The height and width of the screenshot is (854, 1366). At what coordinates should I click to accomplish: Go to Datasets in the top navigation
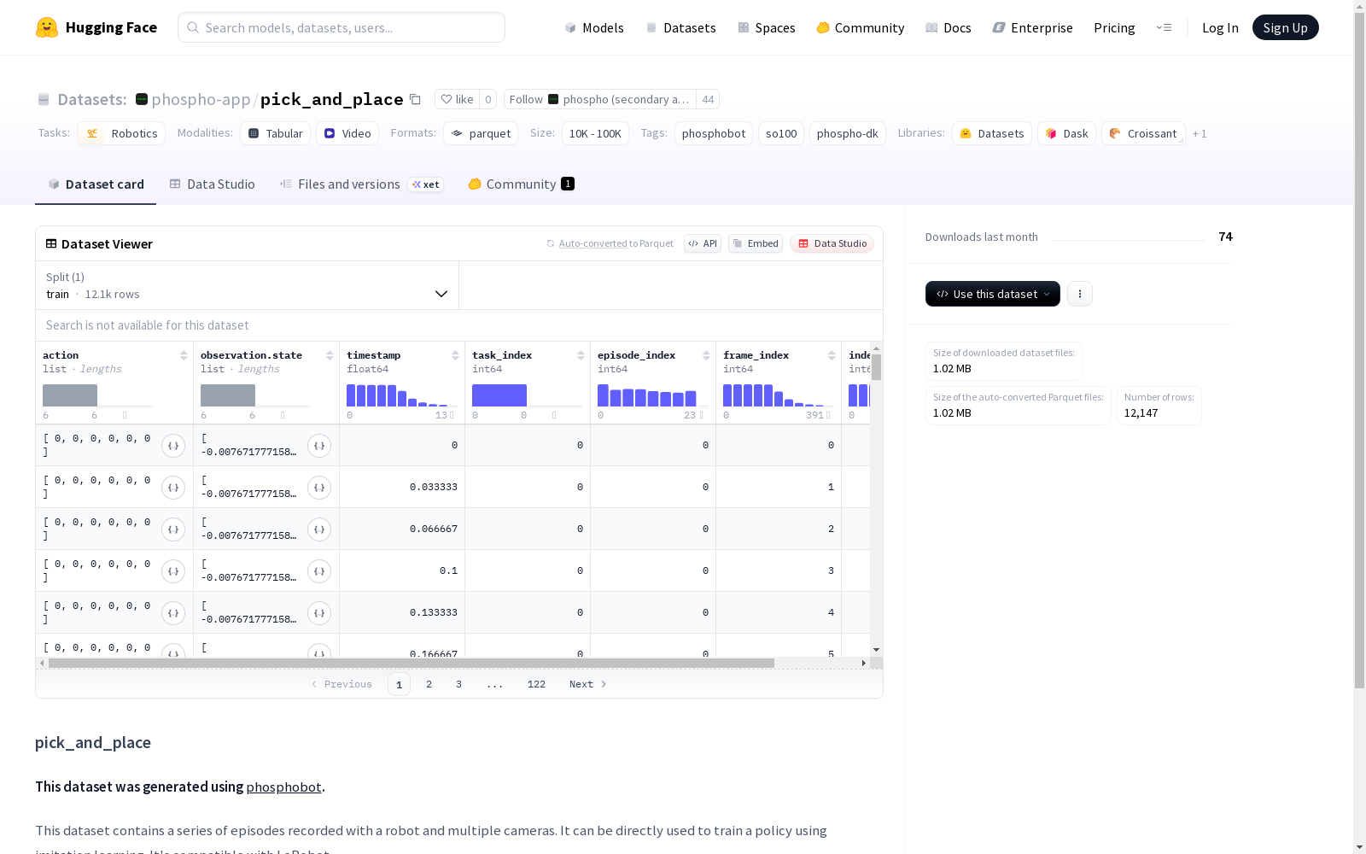click(680, 27)
